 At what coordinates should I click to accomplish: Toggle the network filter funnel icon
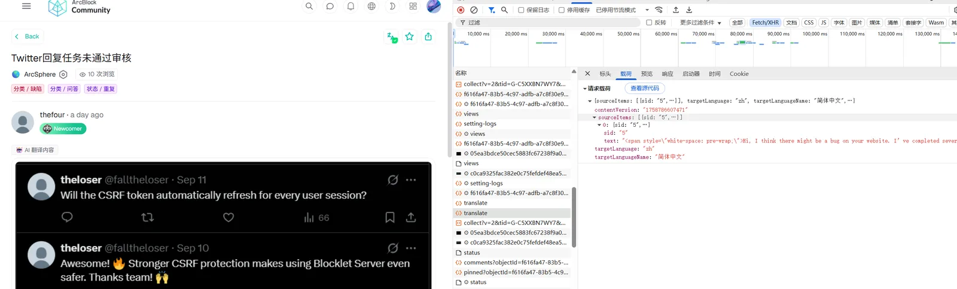(491, 10)
